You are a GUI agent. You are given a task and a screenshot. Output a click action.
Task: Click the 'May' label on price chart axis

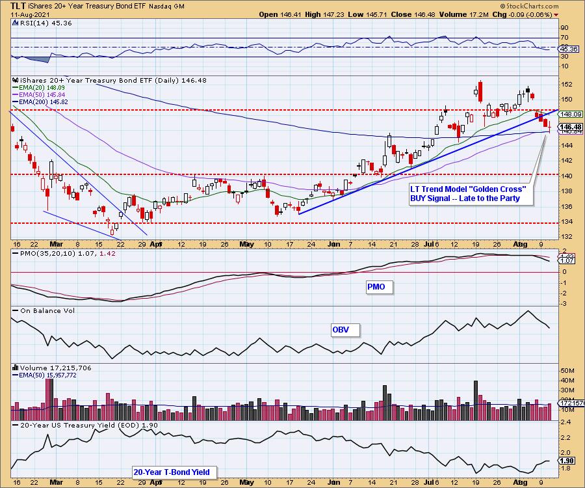click(246, 244)
